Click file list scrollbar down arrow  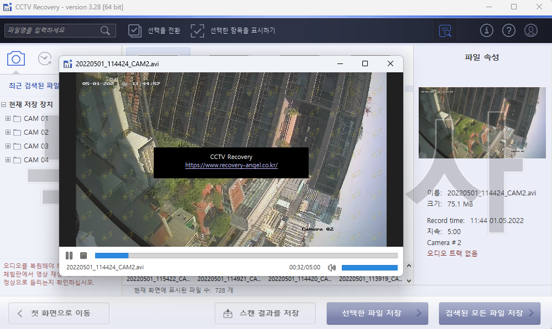point(409,280)
